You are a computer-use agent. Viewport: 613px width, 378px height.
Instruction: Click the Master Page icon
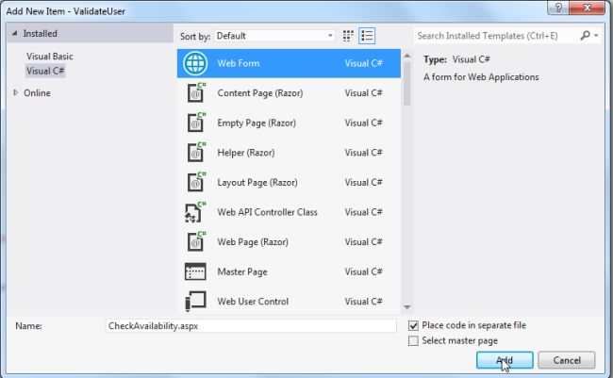click(195, 271)
